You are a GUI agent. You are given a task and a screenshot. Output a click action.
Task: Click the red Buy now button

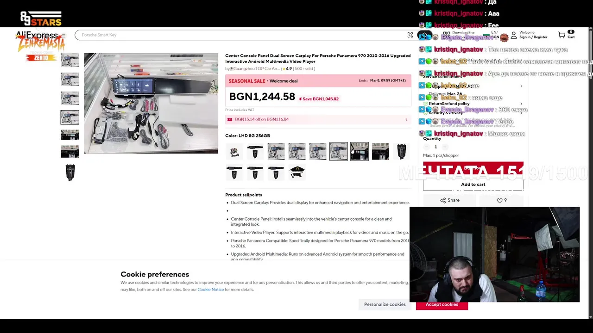point(473,168)
